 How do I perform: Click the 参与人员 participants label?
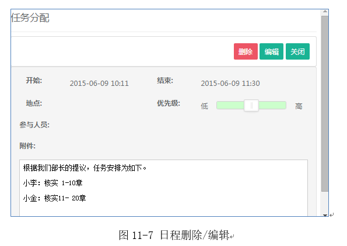[x=34, y=125]
